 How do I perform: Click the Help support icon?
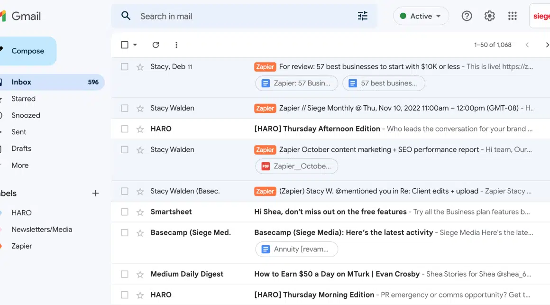pyautogui.click(x=467, y=16)
